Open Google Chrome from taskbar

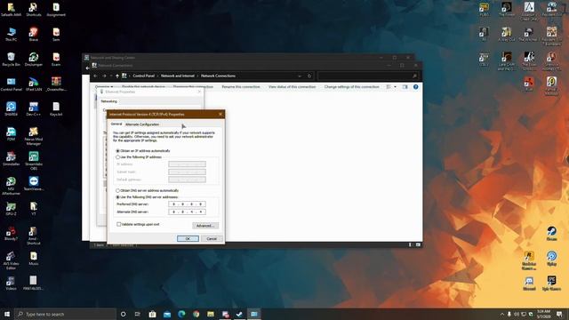(196, 314)
